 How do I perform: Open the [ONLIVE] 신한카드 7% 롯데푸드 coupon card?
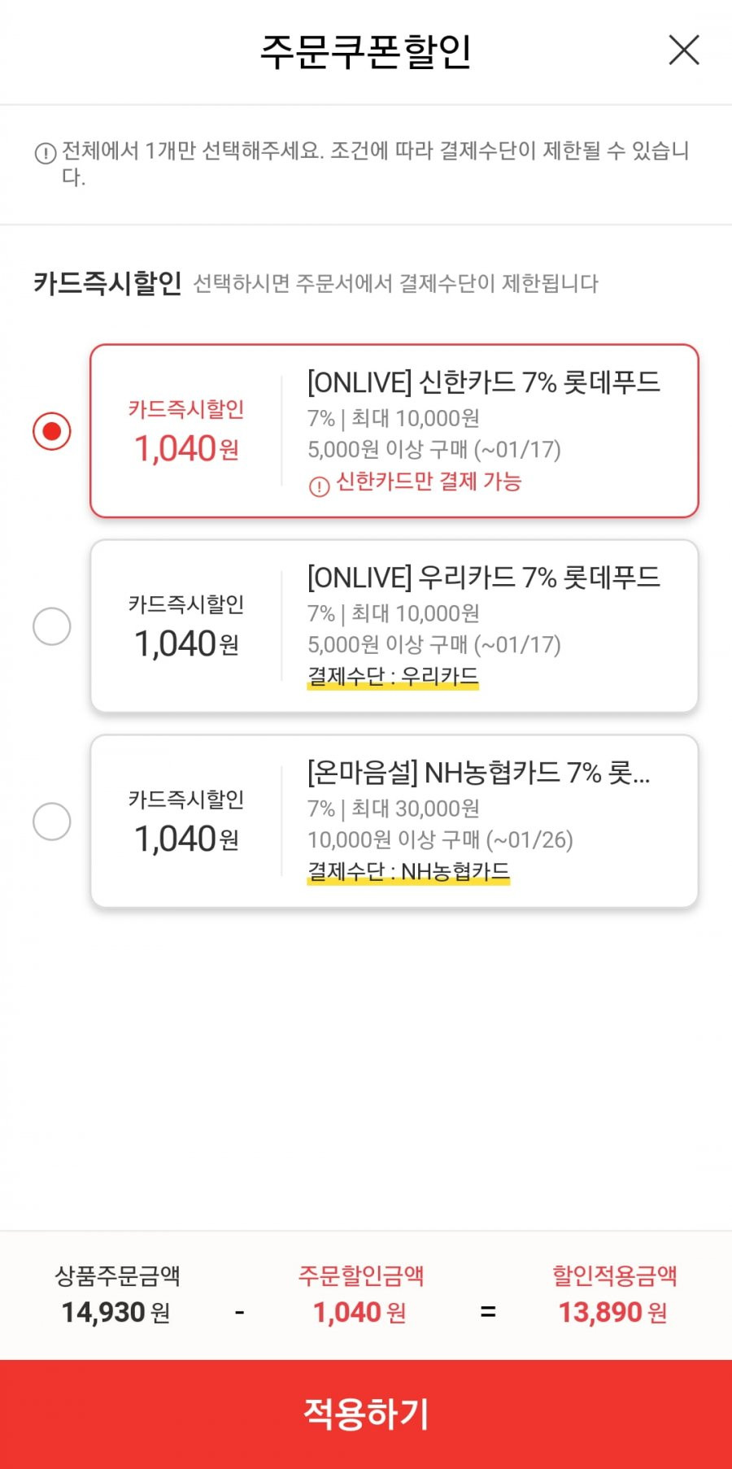394,431
